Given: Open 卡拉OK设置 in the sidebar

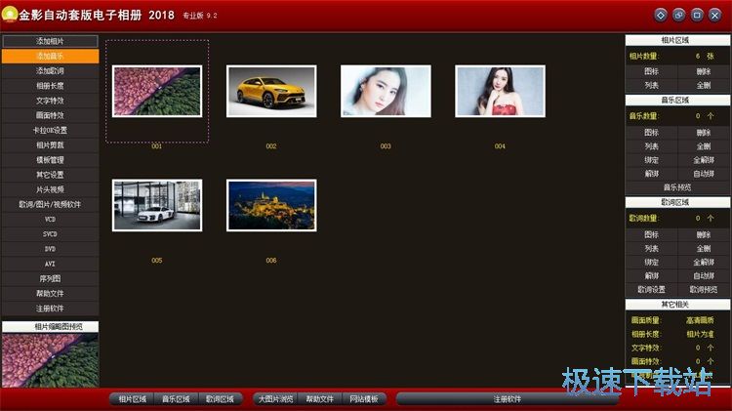Looking at the screenshot, I should point(50,130).
